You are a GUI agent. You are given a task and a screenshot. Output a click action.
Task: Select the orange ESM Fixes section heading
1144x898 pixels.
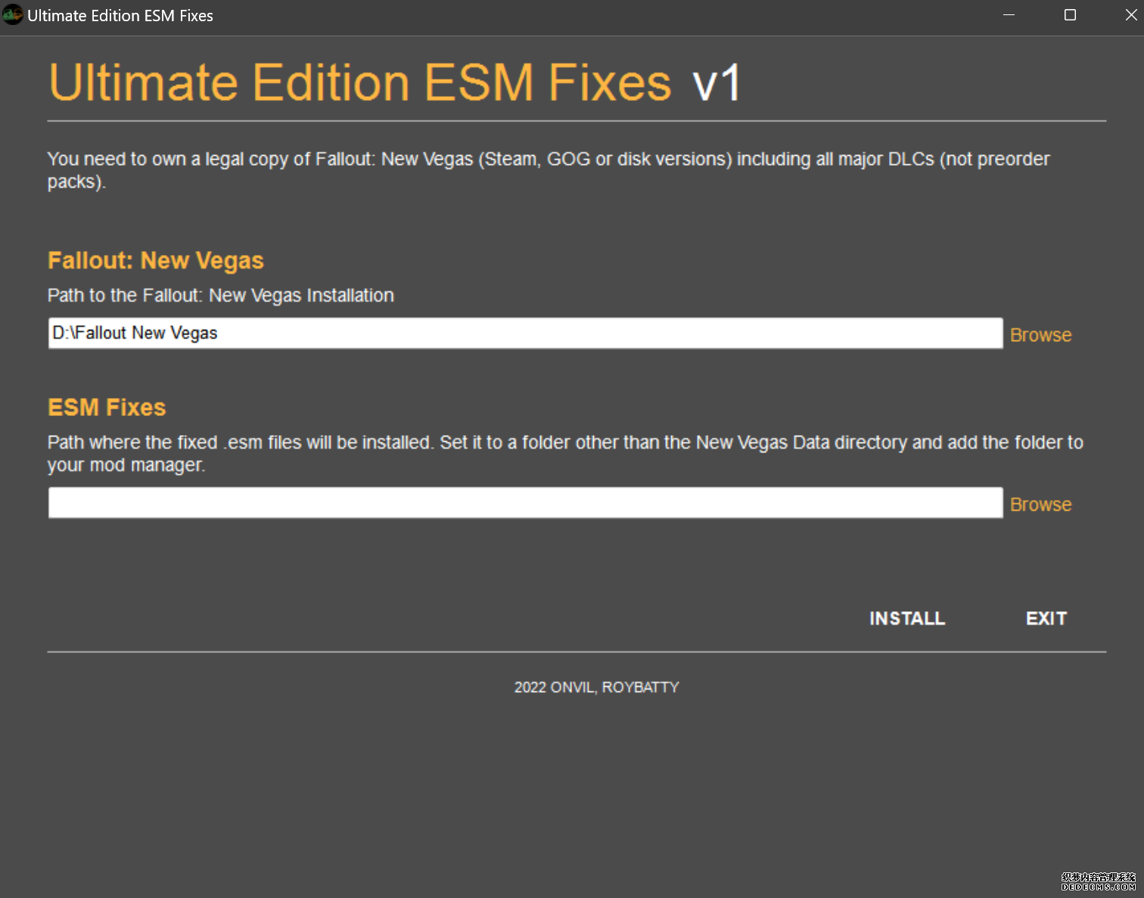(x=107, y=408)
